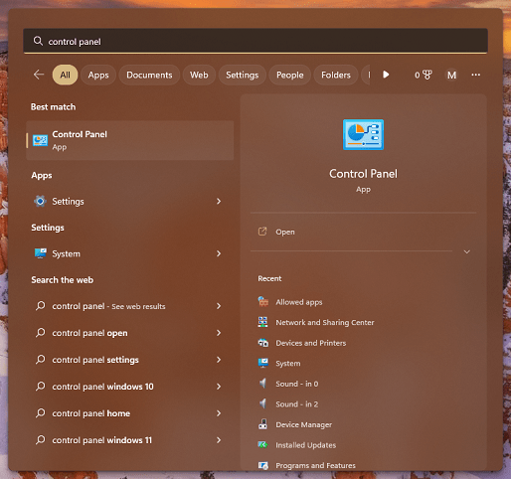Click the speaker icon beside Sound - in 0
The width and height of the screenshot is (511, 479).
coord(263,384)
